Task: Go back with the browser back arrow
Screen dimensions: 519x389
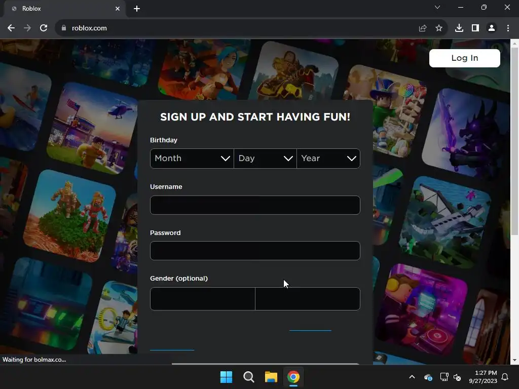Action: (x=11, y=28)
